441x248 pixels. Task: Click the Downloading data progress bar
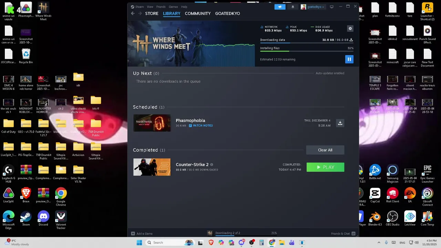(307, 43)
